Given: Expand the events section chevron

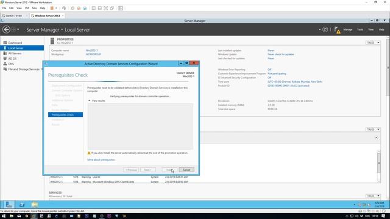Looking at the screenshot, I should tap(377, 137).
